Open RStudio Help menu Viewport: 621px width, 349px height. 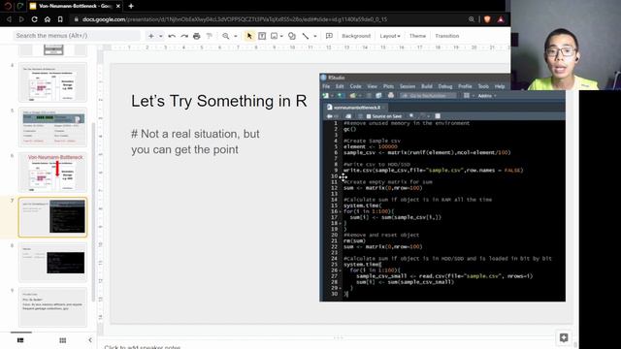[x=500, y=86]
